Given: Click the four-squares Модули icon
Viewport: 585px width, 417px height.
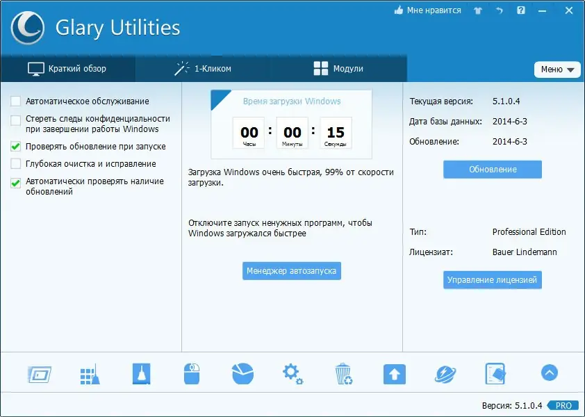Looking at the screenshot, I should (x=320, y=68).
